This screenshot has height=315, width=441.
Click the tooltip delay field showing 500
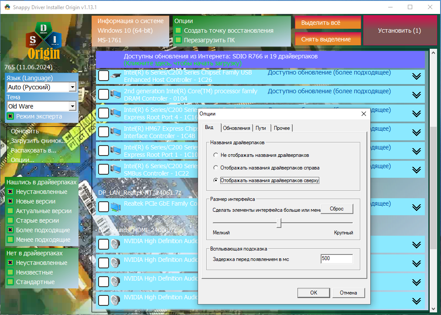pyautogui.click(x=337, y=259)
